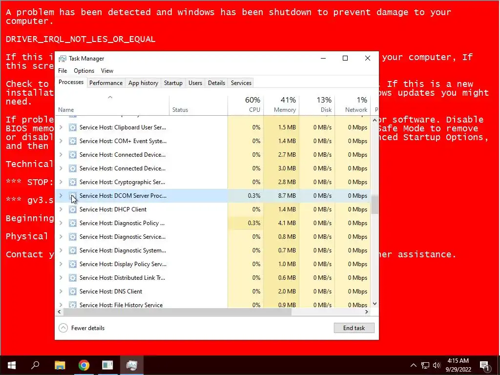Expand Service Host: Cryptographic Services

point(61,182)
